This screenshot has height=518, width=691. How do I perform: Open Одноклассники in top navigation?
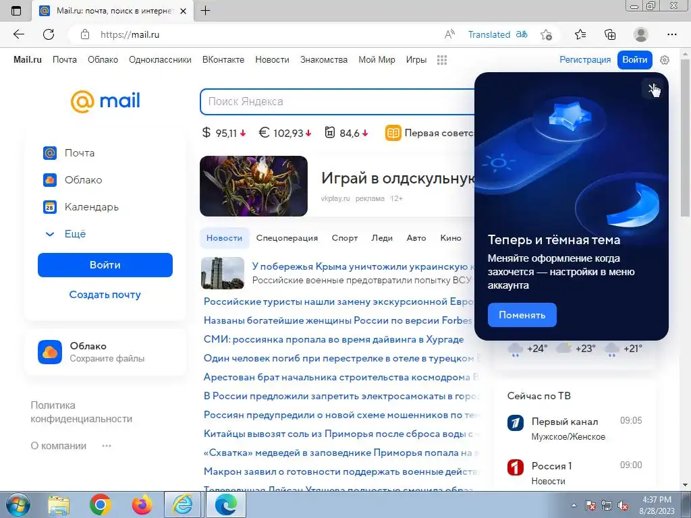[160, 60]
